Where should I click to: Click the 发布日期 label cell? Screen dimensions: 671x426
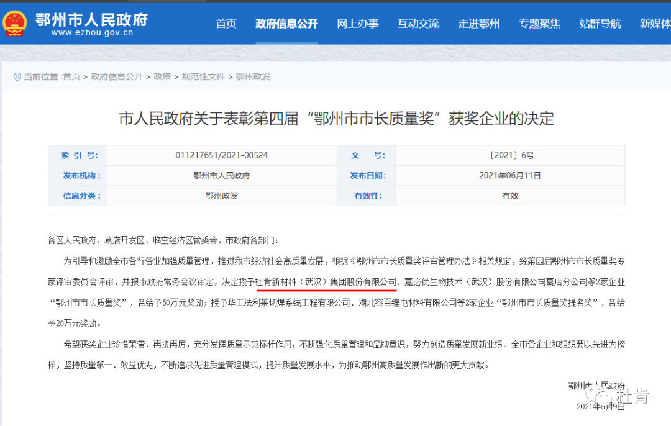368,175
